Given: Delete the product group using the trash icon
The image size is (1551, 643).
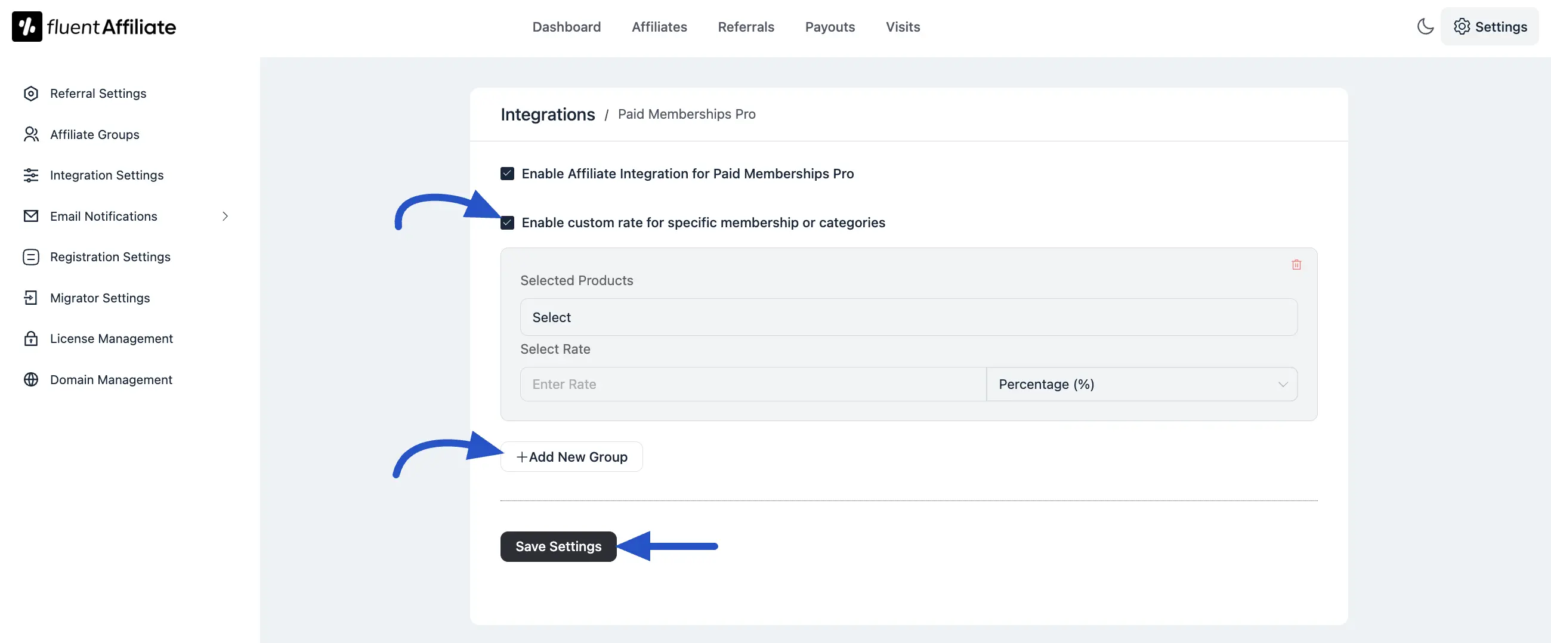Looking at the screenshot, I should click(1296, 265).
